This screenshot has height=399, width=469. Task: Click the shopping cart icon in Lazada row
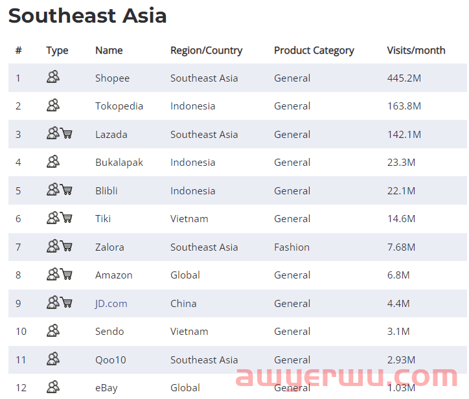(x=67, y=133)
